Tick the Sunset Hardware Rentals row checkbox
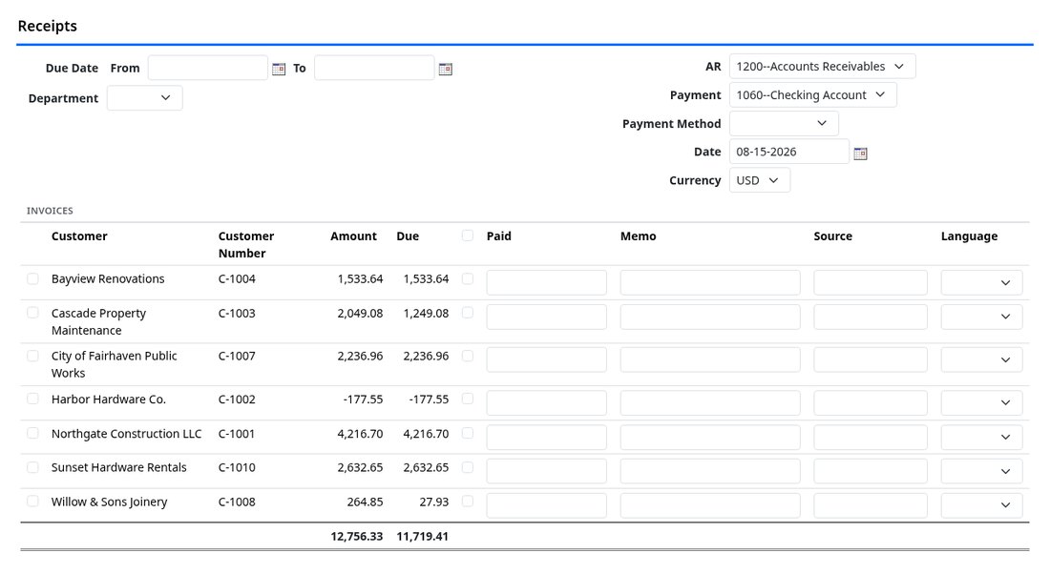Viewport: 1050px width, 574px height. click(x=32, y=467)
